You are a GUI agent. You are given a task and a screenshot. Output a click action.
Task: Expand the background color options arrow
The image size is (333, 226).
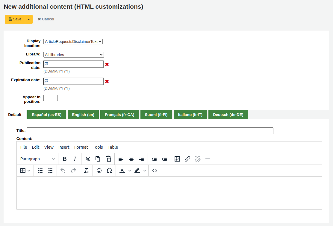145,171
